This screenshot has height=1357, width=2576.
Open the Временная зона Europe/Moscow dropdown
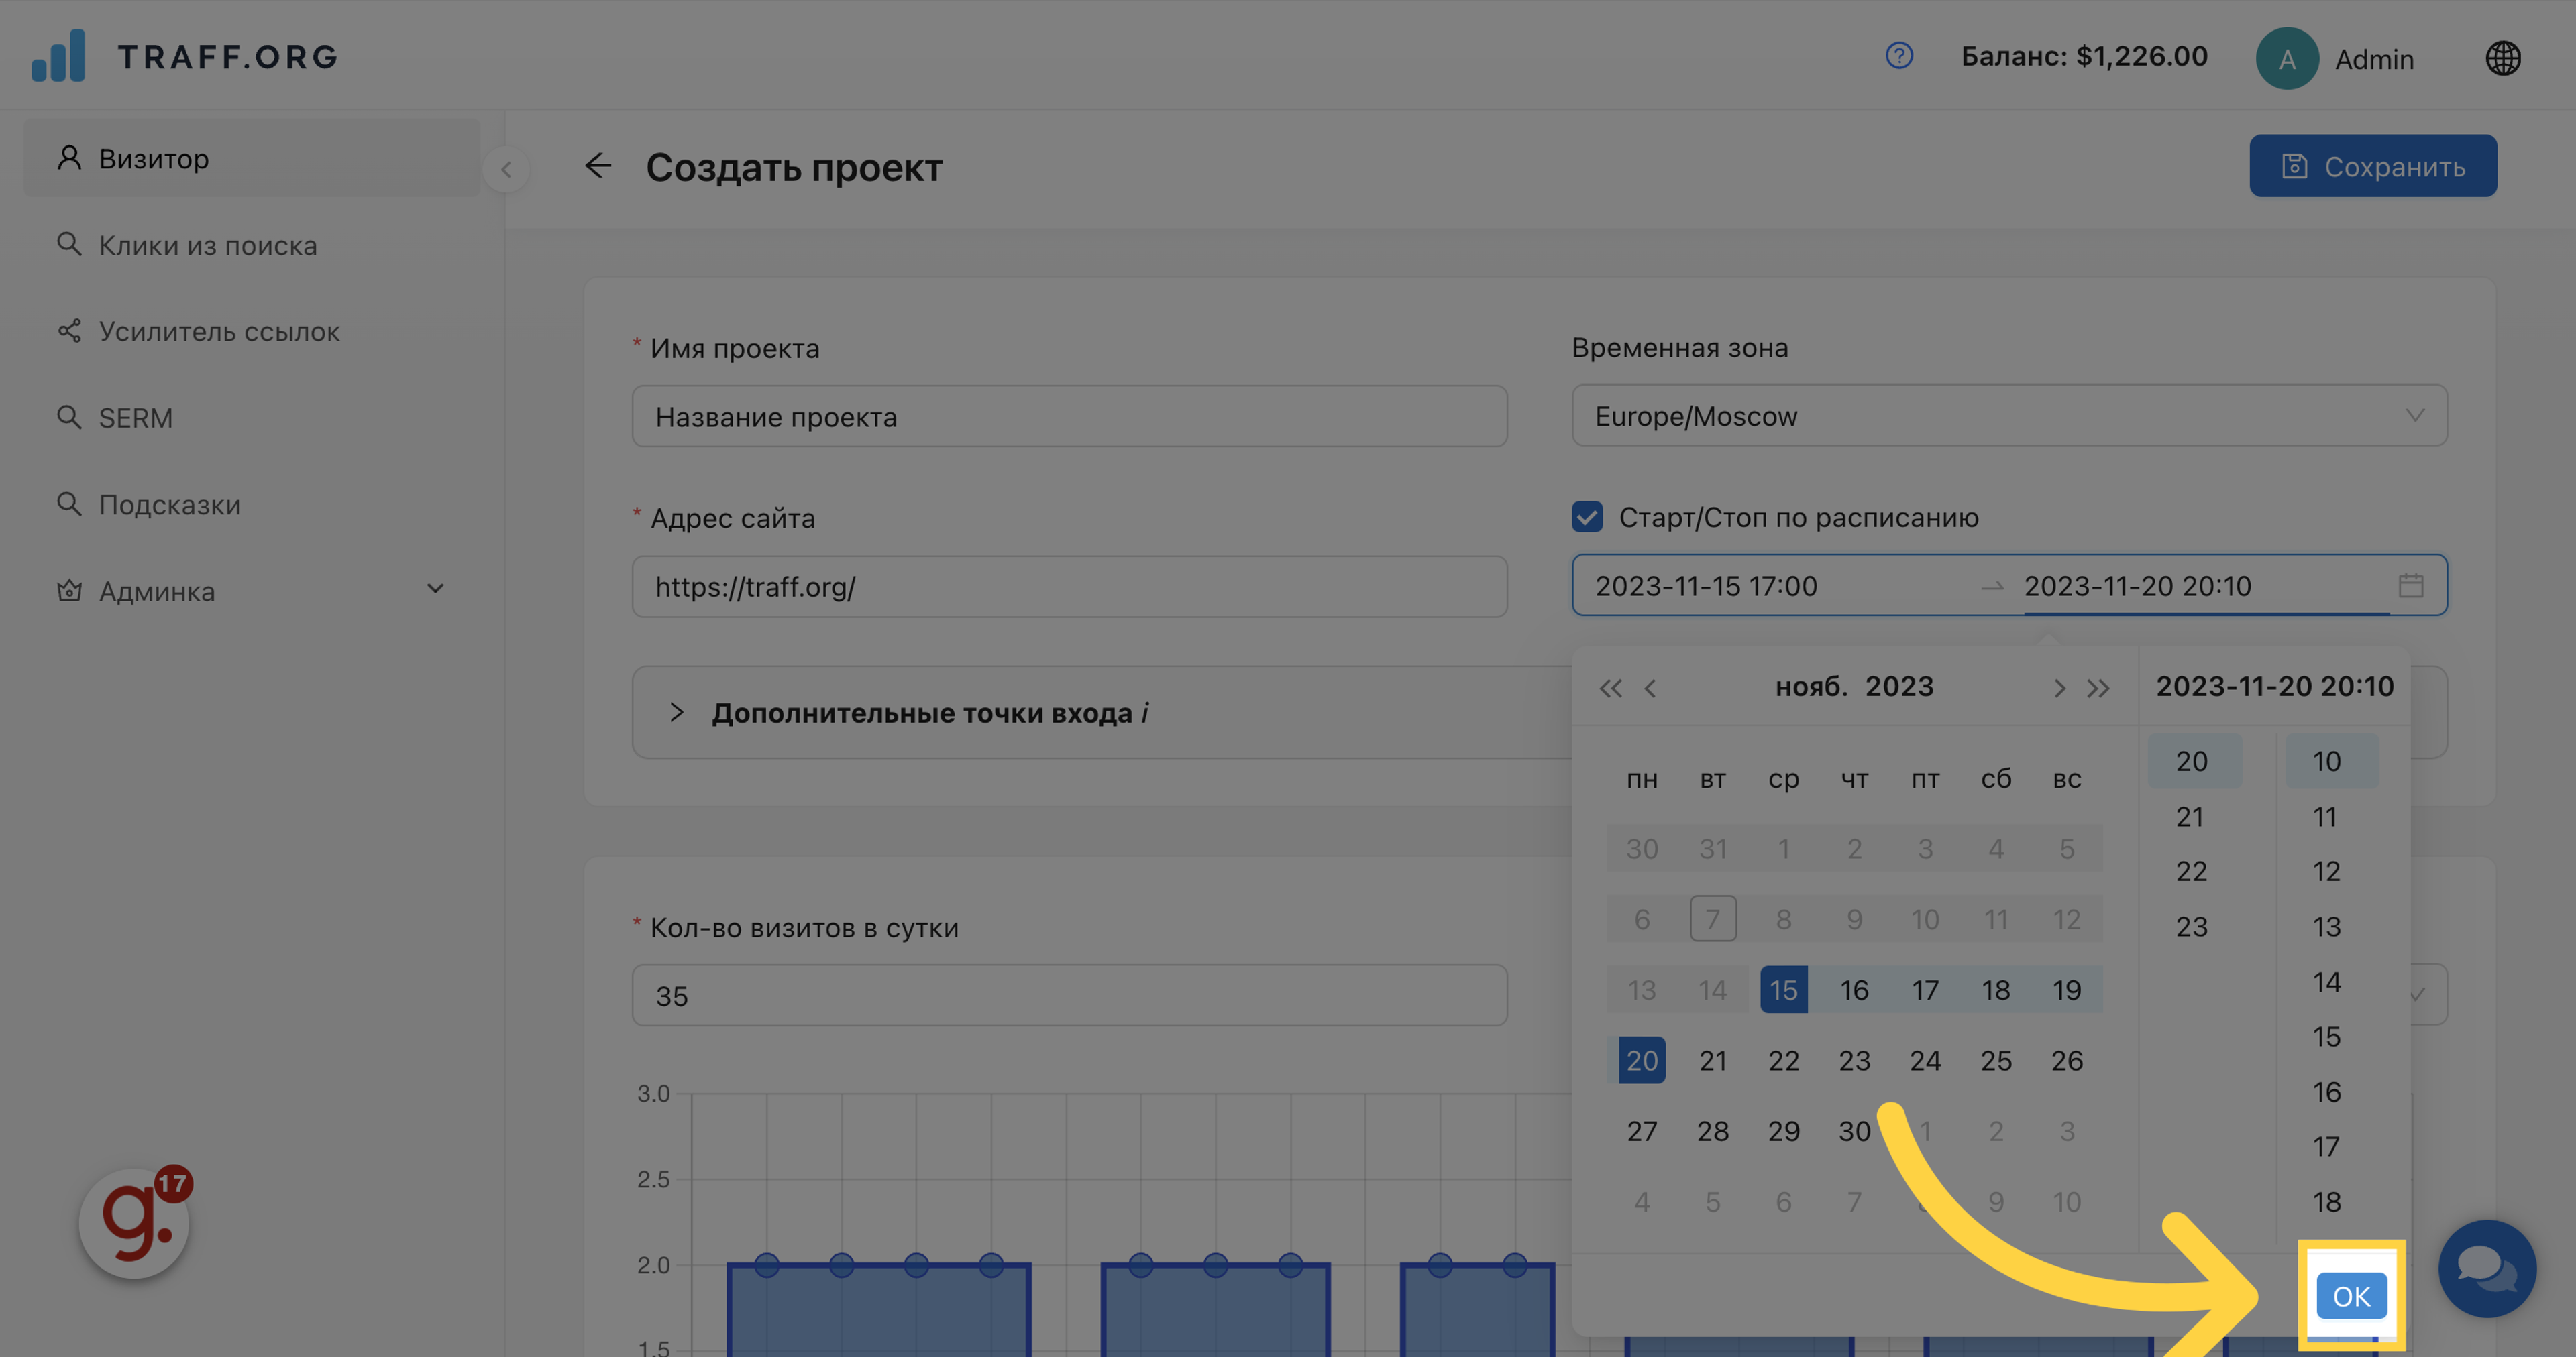[2009, 416]
